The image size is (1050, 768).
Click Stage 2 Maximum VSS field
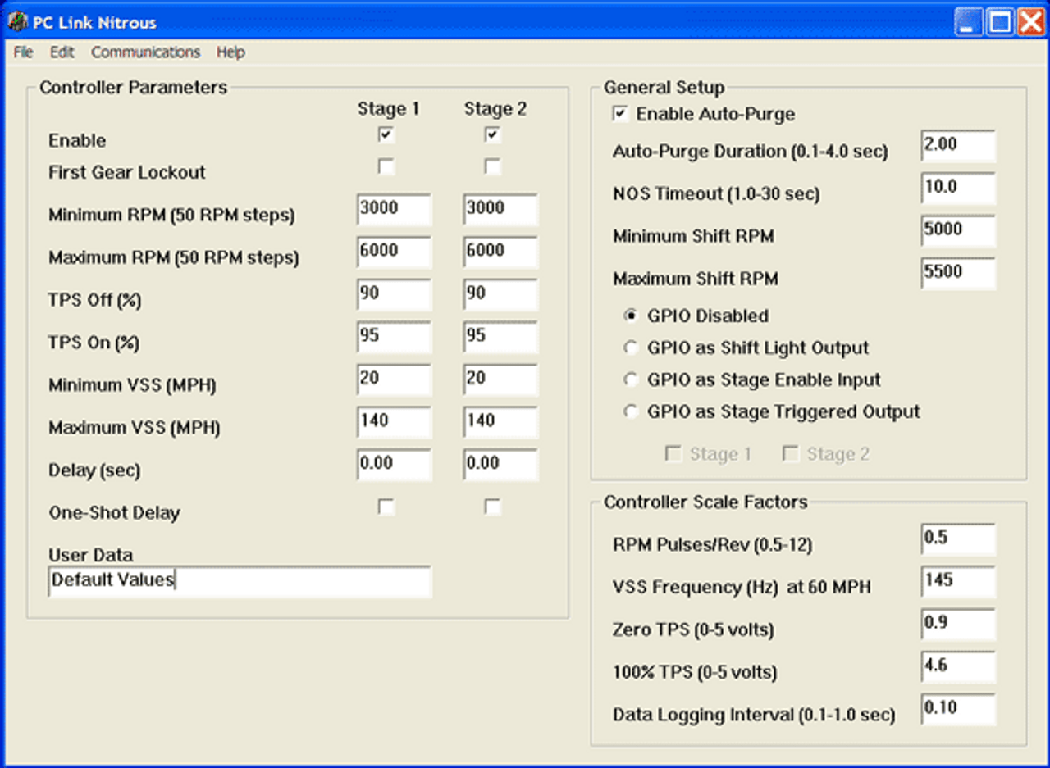pos(500,423)
